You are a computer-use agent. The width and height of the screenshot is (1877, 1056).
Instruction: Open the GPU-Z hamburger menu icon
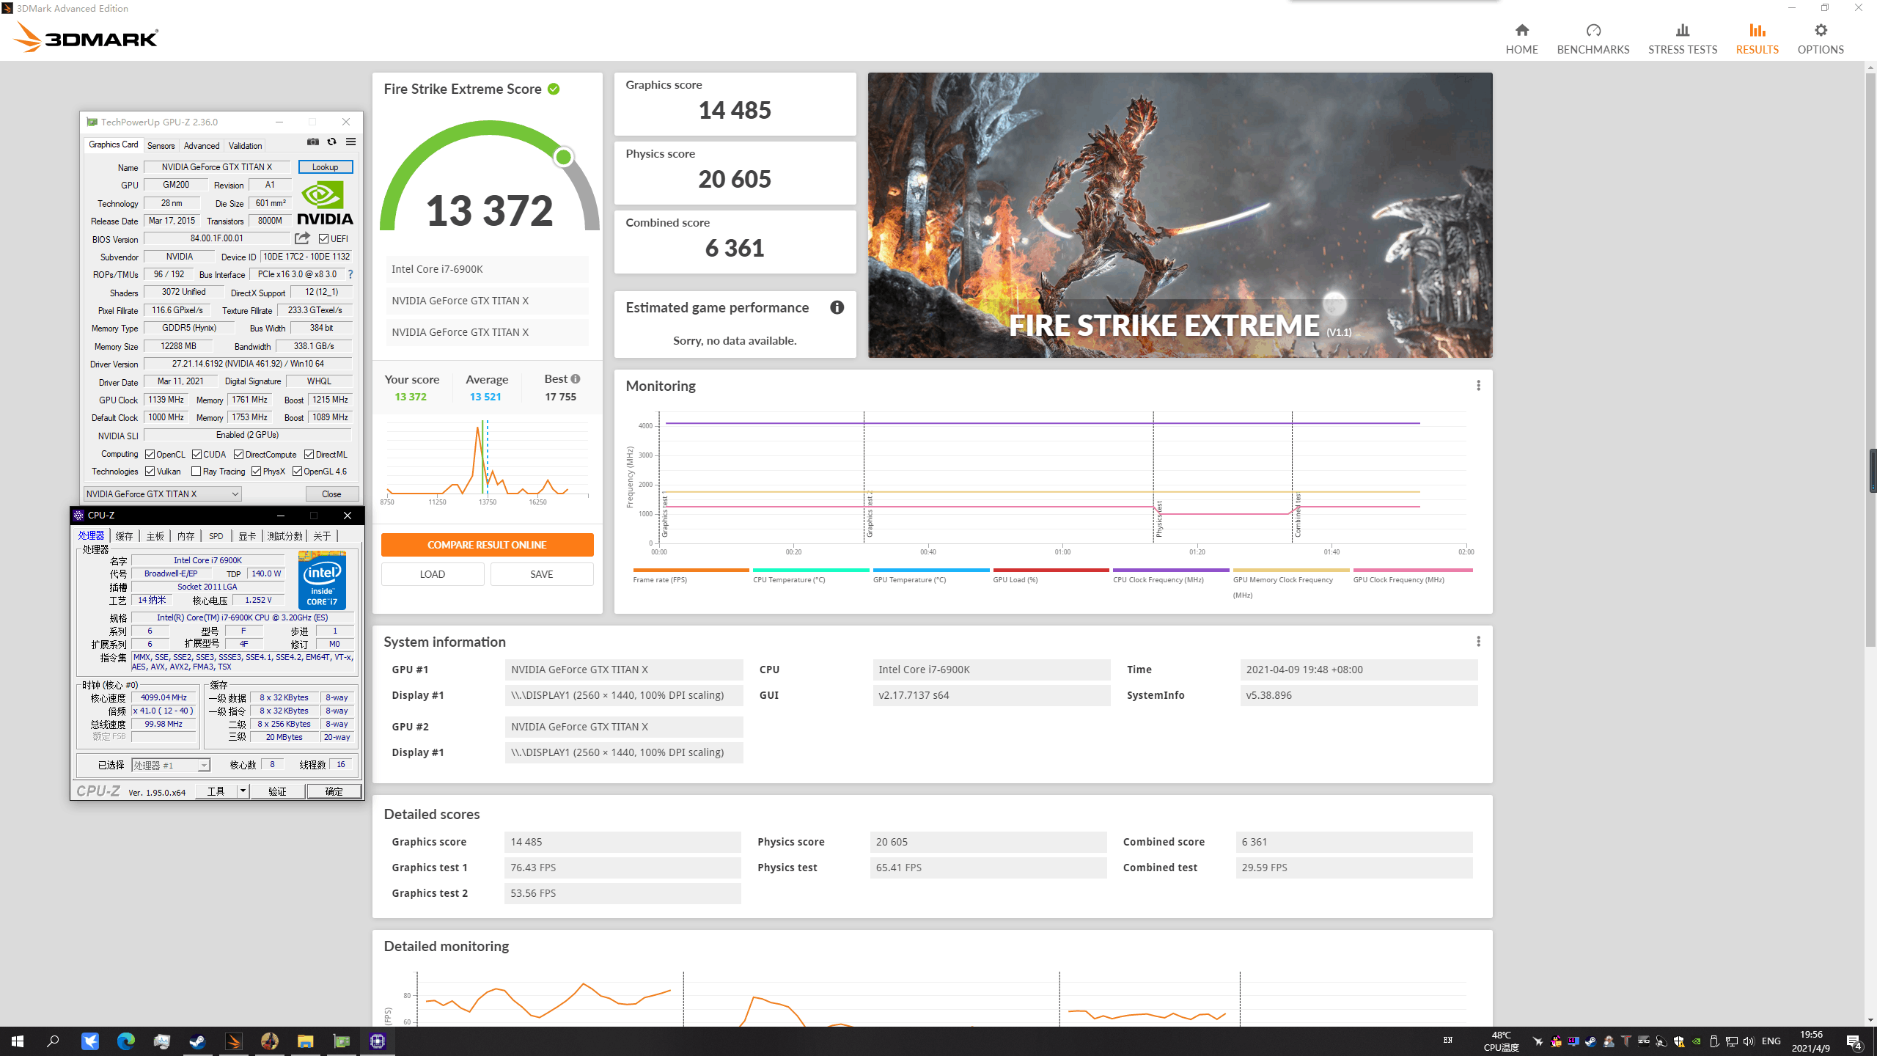(x=350, y=142)
